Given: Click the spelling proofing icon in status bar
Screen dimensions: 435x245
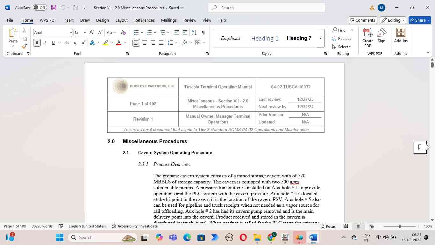Looking at the screenshot, I should click(61, 226).
